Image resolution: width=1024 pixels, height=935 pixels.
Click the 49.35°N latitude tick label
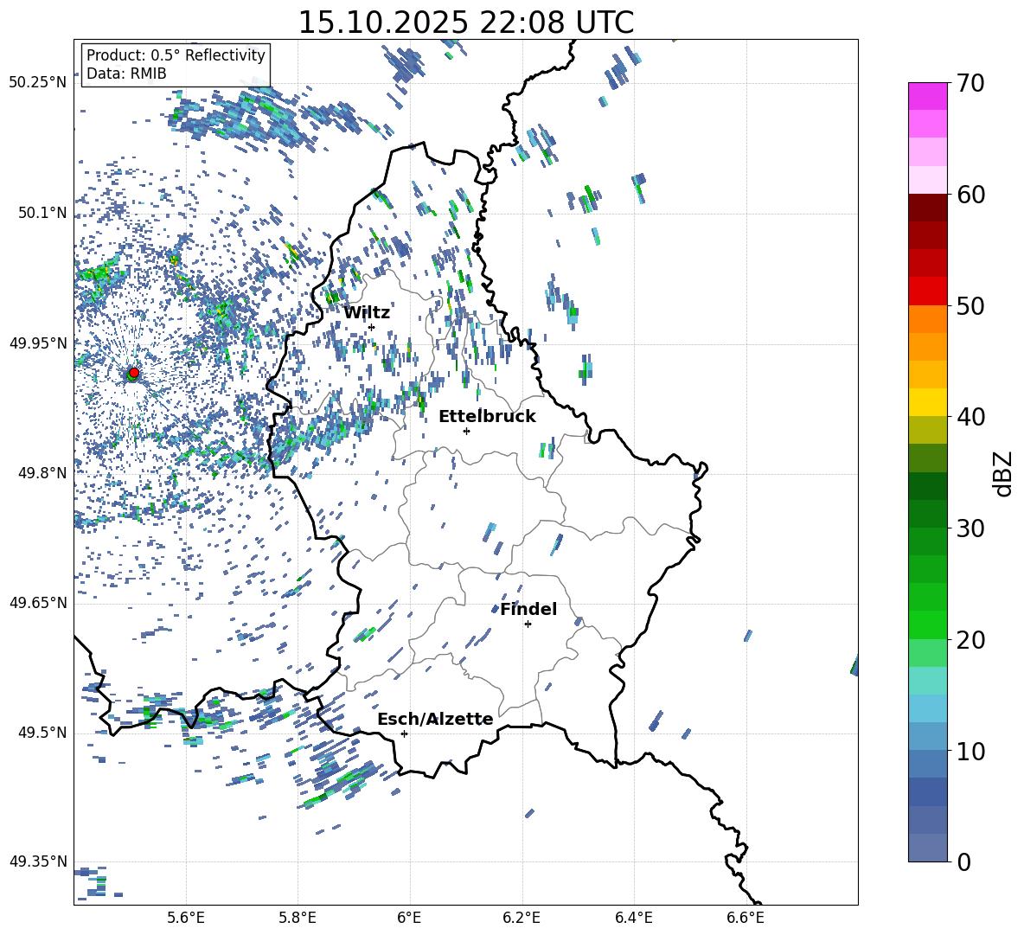(x=38, y=861)
